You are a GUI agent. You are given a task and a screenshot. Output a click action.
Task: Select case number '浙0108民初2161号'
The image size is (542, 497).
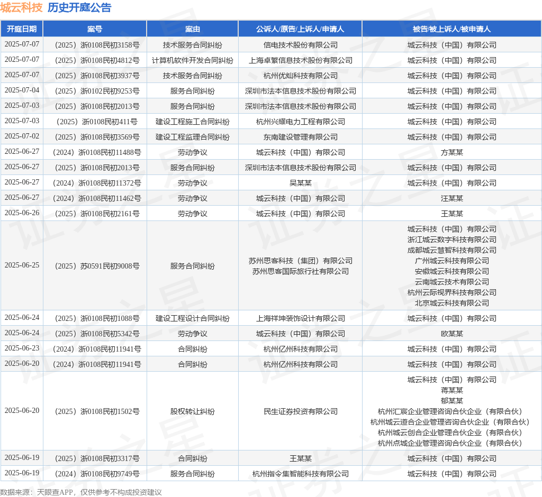point(110,214)
